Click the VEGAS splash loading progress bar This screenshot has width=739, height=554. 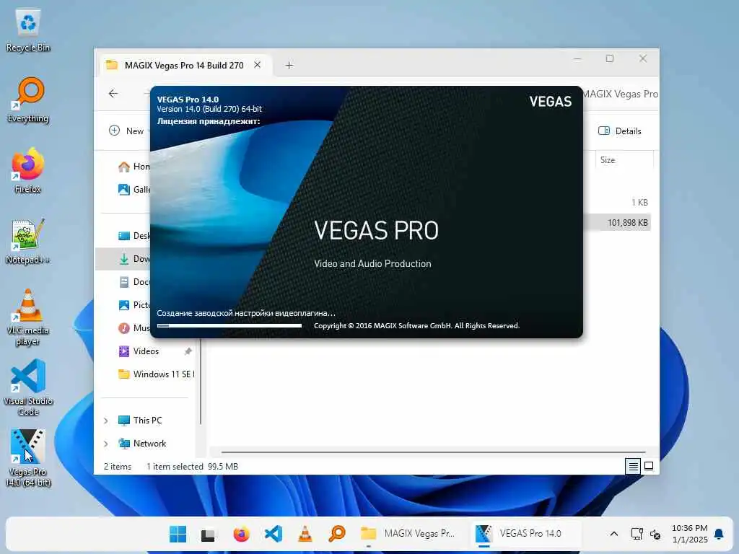pyautogui.click(x=229, y=325)
